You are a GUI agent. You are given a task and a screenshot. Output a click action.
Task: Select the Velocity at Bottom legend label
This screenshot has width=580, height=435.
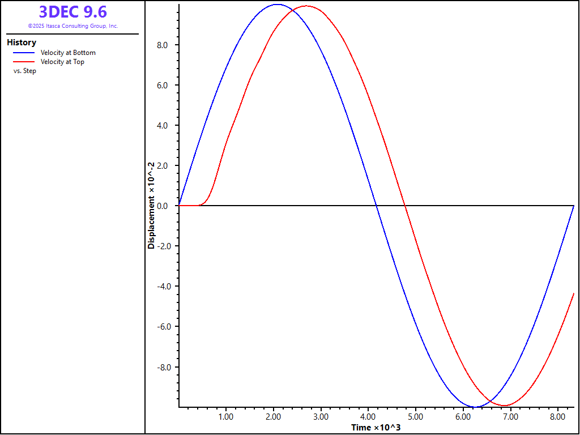tap(68, 53)
